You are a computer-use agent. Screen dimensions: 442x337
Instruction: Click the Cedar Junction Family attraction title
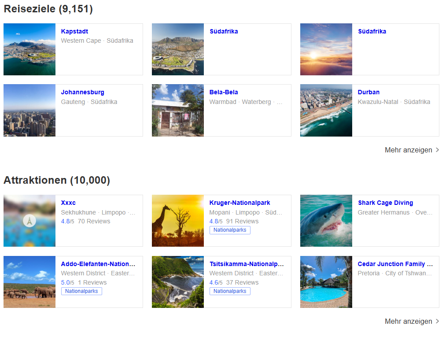point(395,264)
